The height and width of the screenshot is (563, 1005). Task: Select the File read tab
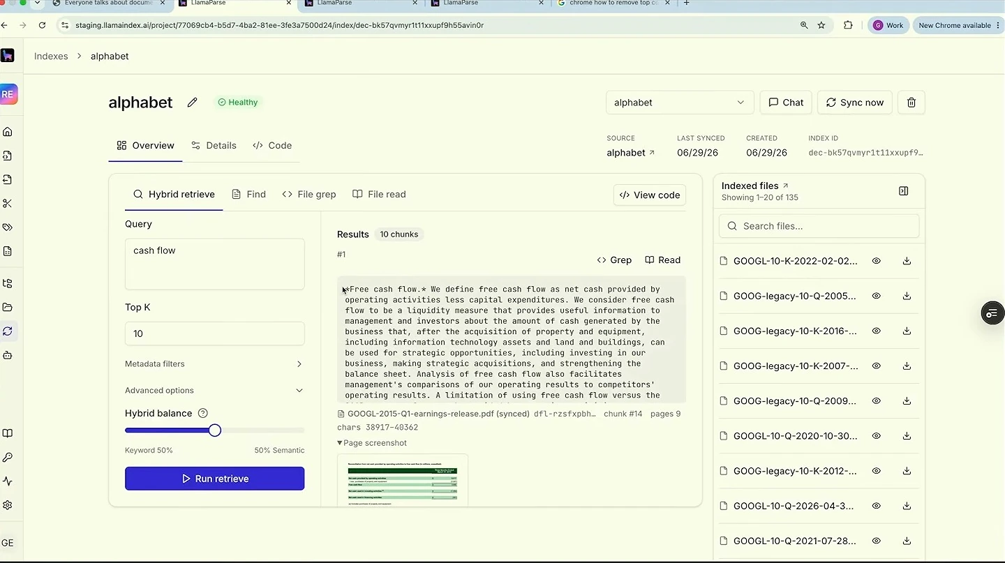click(379, 195)
